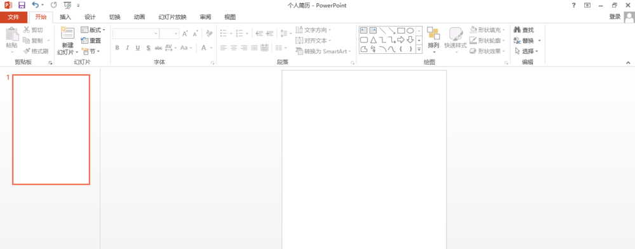Toggle align text left
The width and height of the screenshot is (635, 249).
point(224,48)
